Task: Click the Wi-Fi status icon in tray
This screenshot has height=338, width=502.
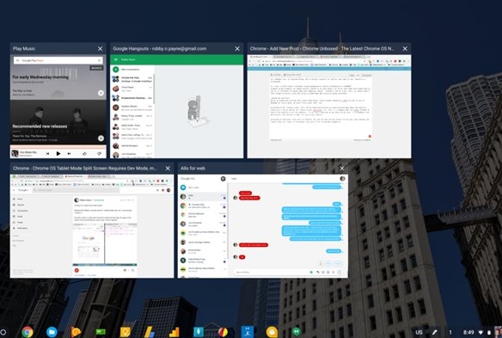Action: pyautogui.click(x=481, y=332)
